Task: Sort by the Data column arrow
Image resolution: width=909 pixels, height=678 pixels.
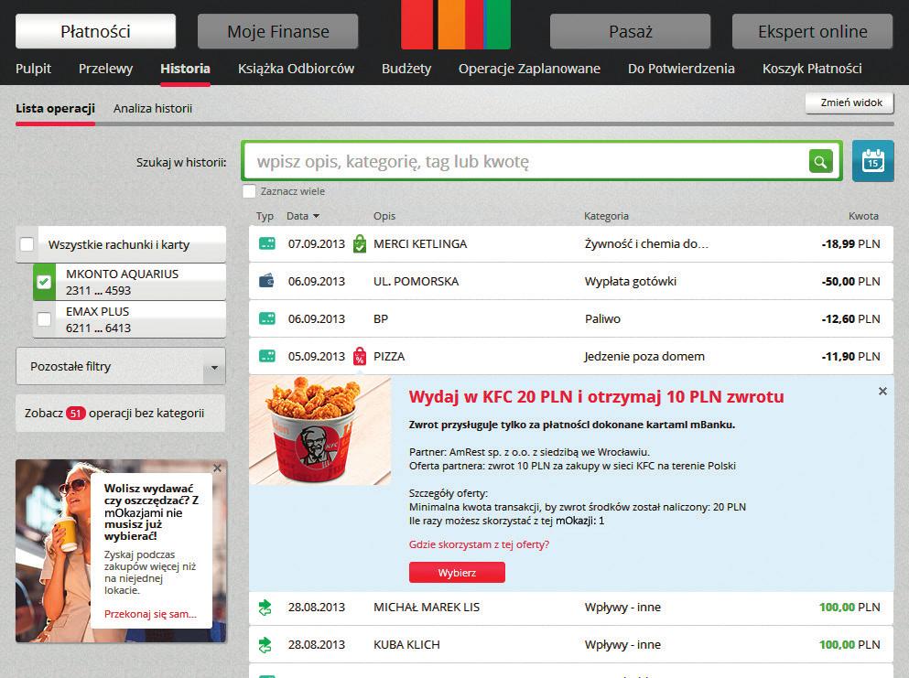Action: (x=316, y=216)
